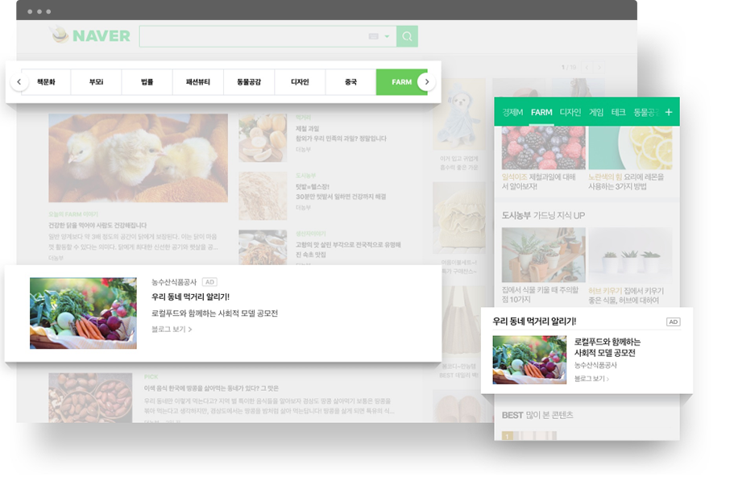Select the 법률 category tab
734x502 pixels.
(x=147, y=82)
